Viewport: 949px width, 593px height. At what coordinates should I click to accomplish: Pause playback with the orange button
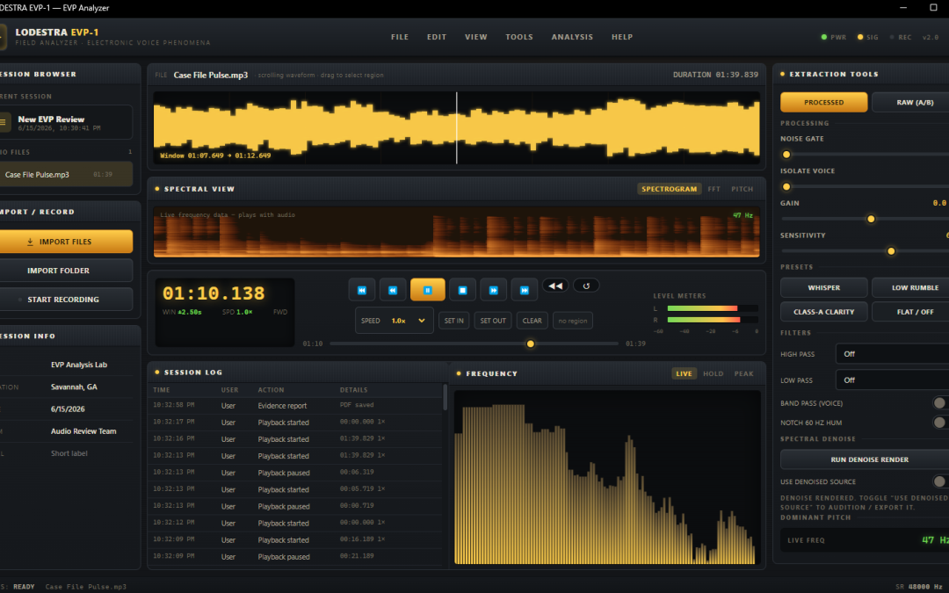pos(427,290)
